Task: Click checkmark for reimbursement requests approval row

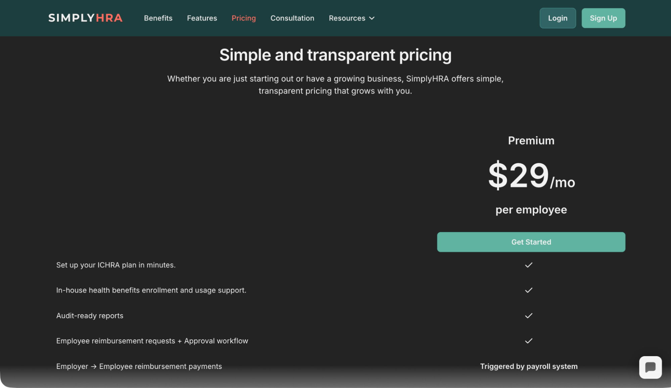Action: [x=528, y=341]
